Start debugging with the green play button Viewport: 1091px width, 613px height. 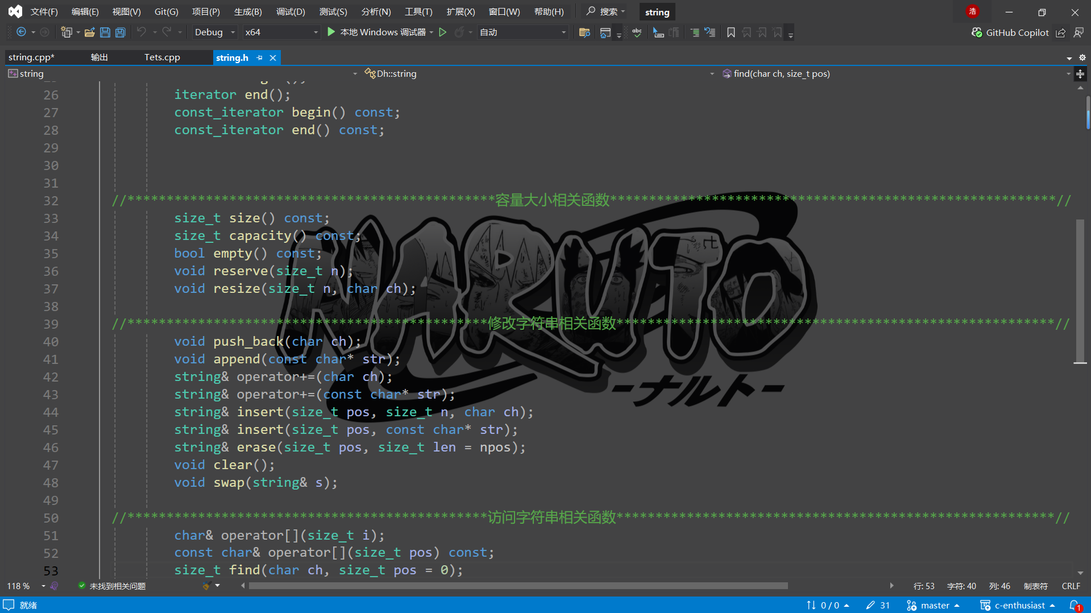pyautogui.click(x=331, y=32)
